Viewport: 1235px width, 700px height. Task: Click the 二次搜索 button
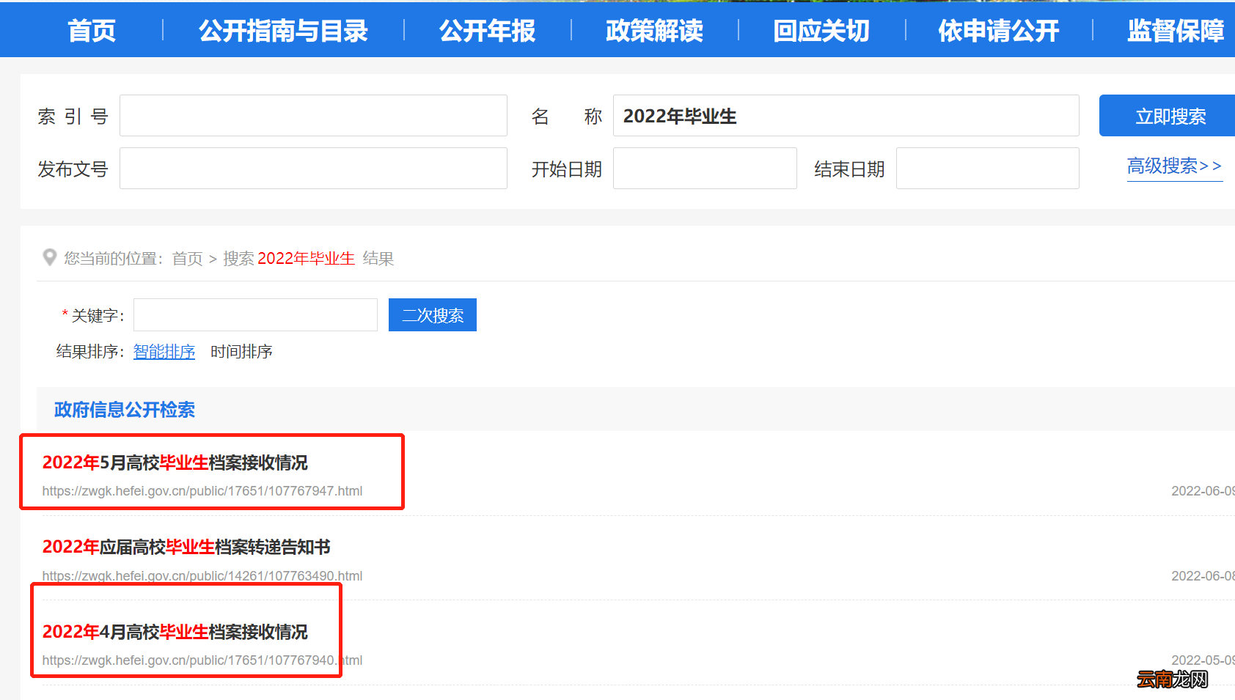[433, 314]
